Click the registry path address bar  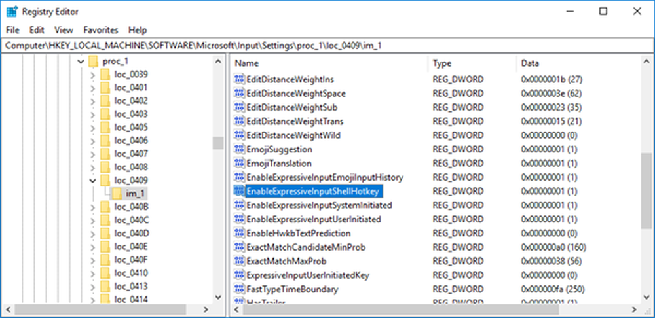(327, 46)
